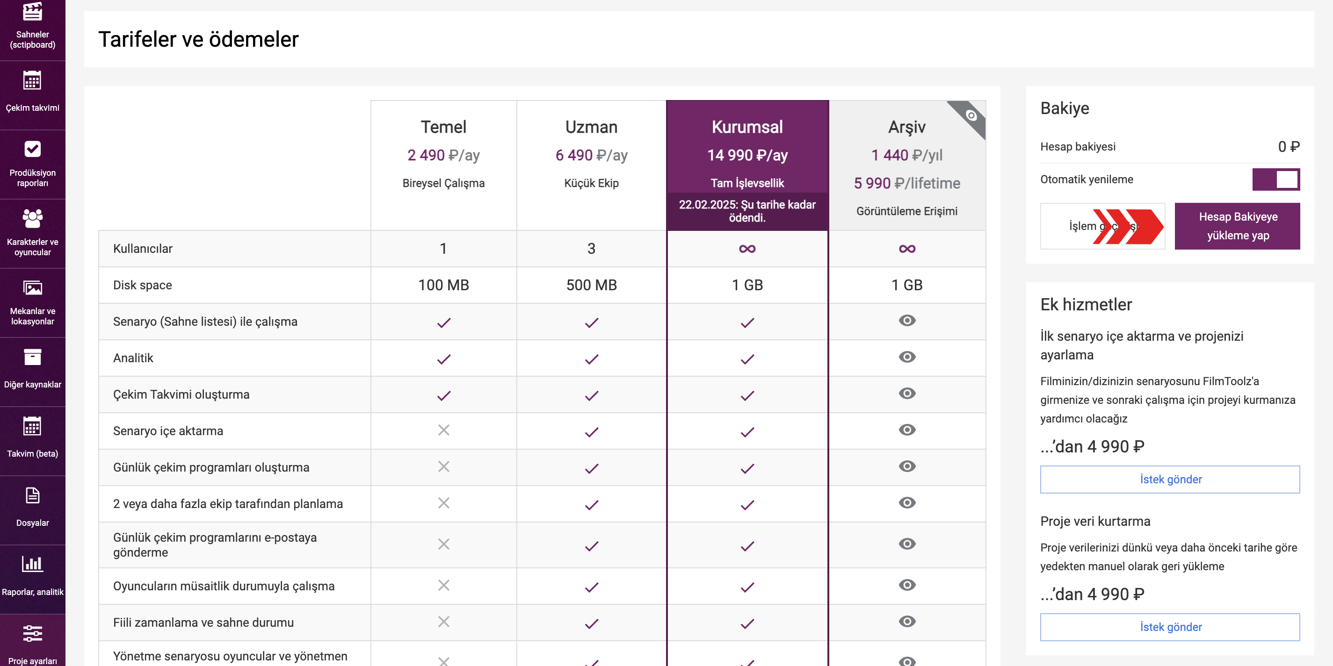Open Karakterler ve oyuncular people icon
This screenshot has height=666, width=1333.
tap(32, 218)
